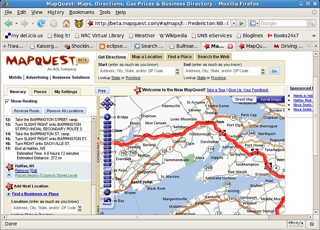Click the map pan compass control
The height and width of the screenshot is (230, 320).
(x=107, y=103)
